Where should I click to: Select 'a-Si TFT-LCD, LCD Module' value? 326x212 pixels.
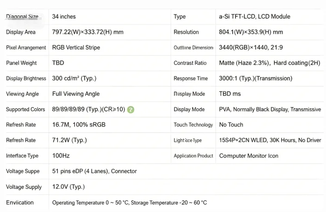(254, 17)
